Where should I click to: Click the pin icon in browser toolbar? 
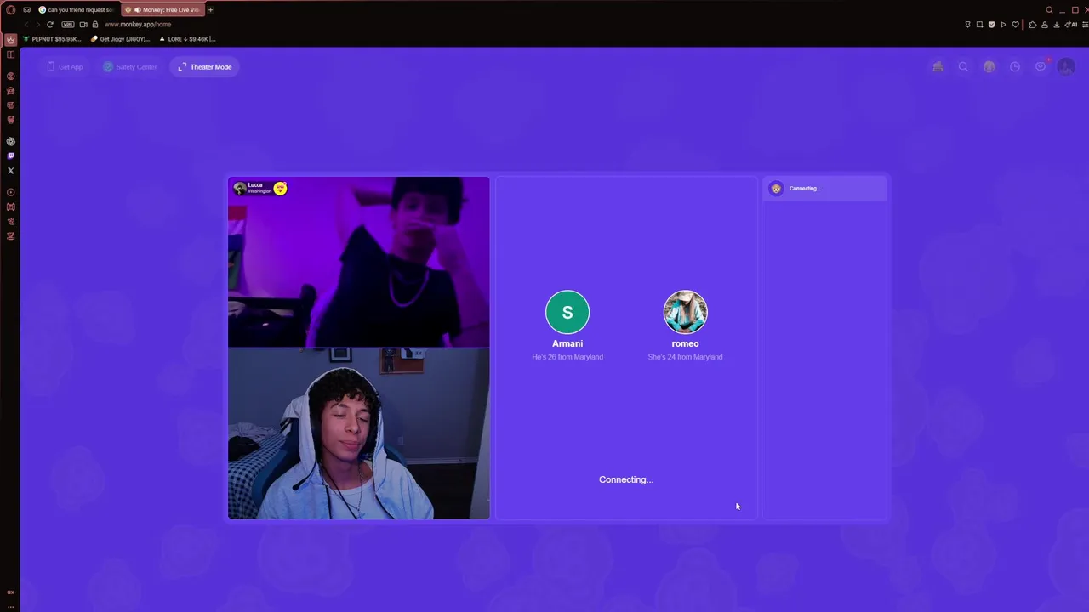(967, 25)
